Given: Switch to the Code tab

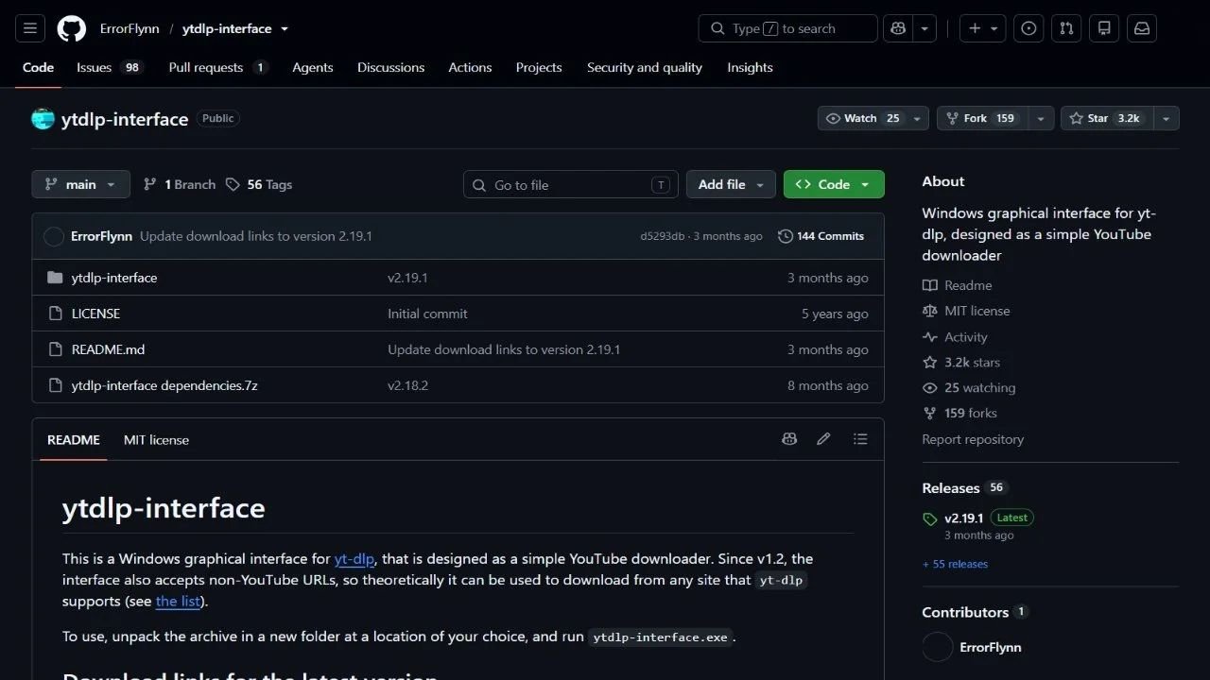Looking at the screenshot, I should pos(39,67).
